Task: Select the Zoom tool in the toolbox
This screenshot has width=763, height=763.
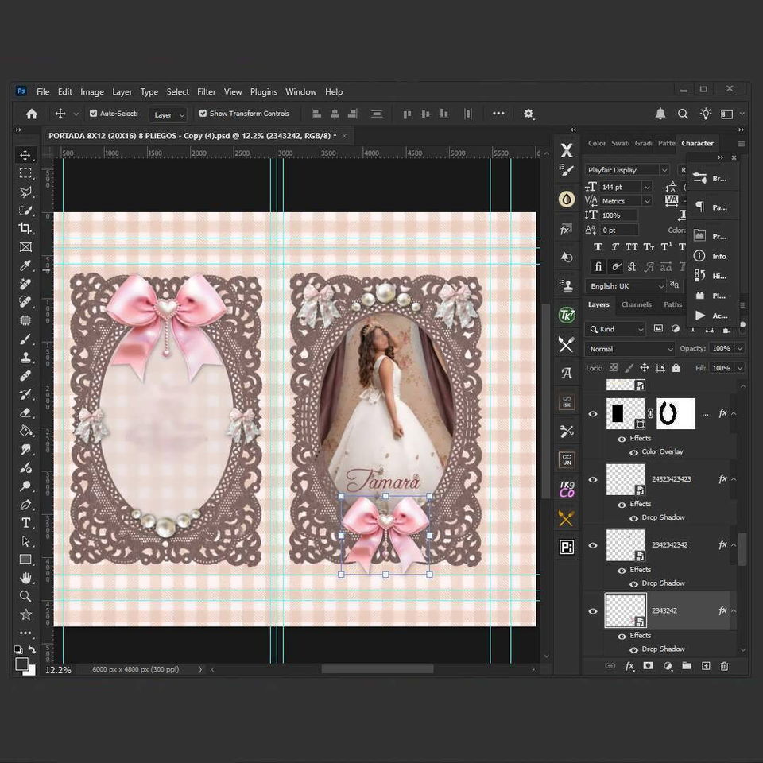Action: (25, 597)
